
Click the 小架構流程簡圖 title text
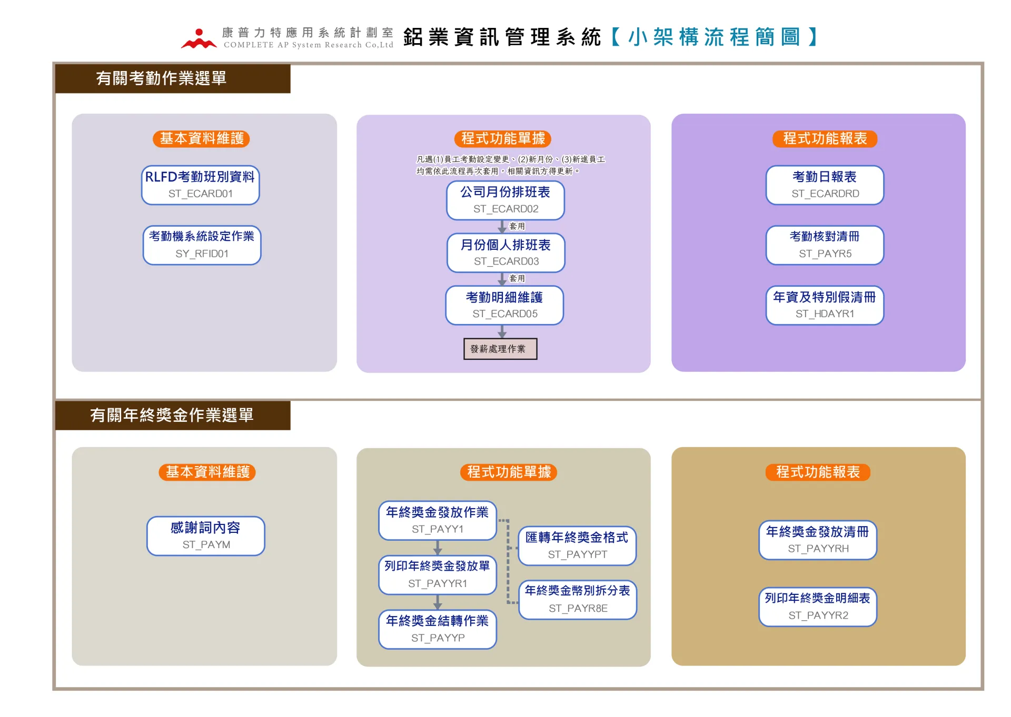click(x=715, y=37)
